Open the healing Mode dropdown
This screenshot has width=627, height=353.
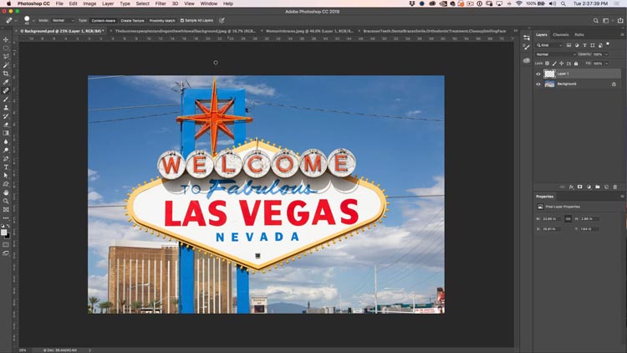click(x=63, y=20)
